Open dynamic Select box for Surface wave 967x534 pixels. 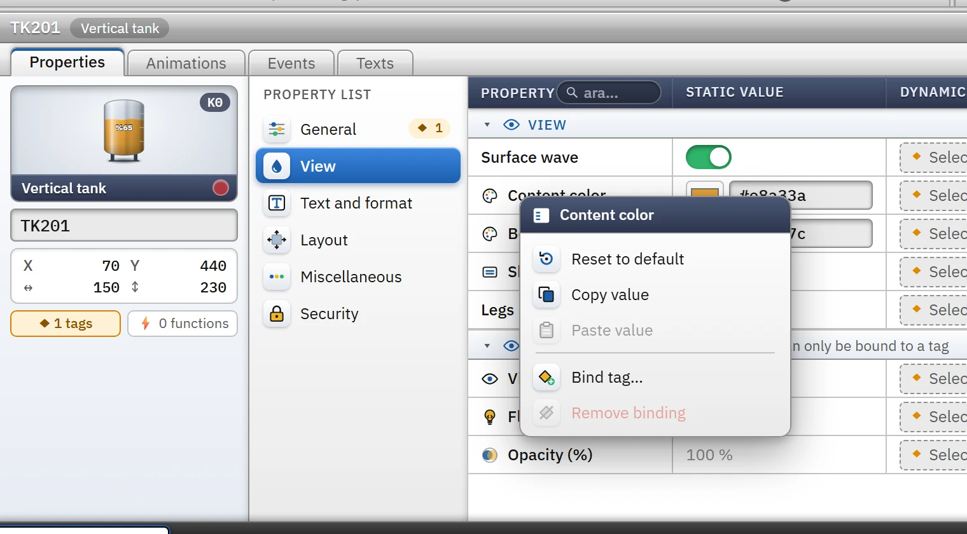pos(933,157)
